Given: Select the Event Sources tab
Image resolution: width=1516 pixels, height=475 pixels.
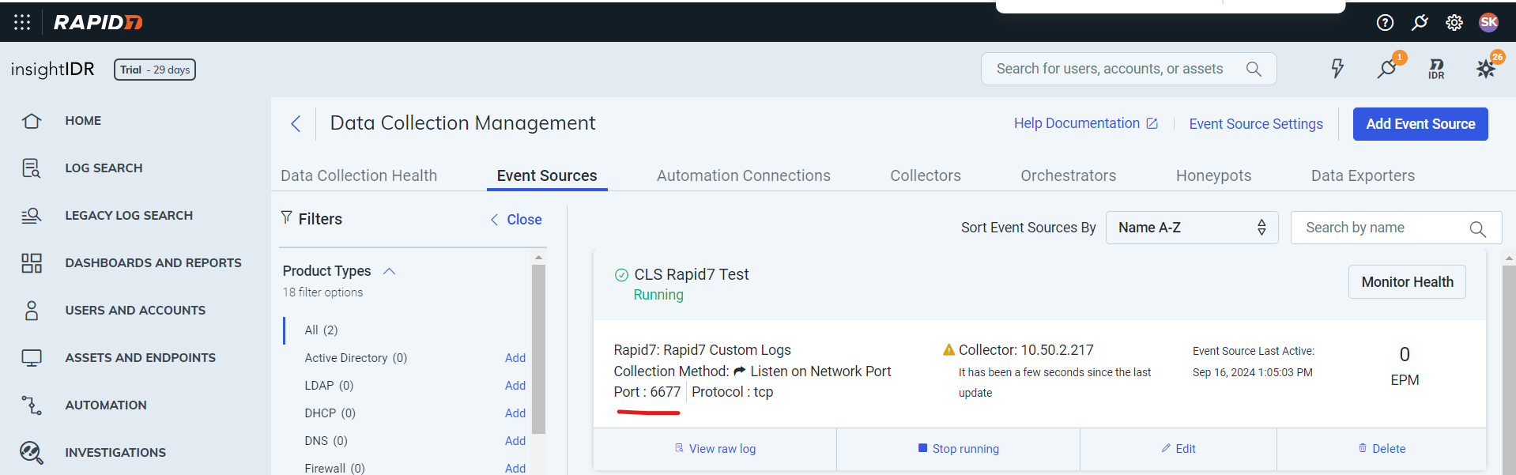Looking at the screenshot, I should click(547, 175).
